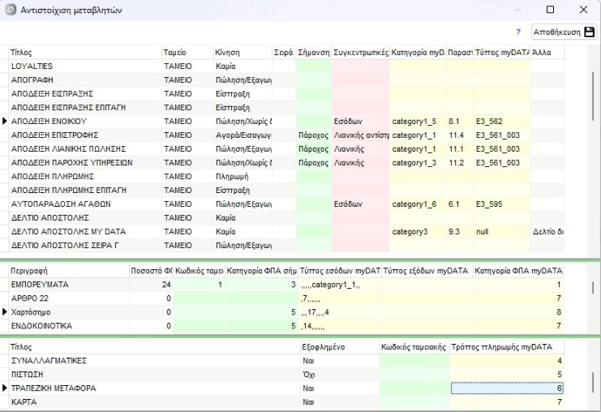
Task: Click the app icon in title bar
Action: 11,9
